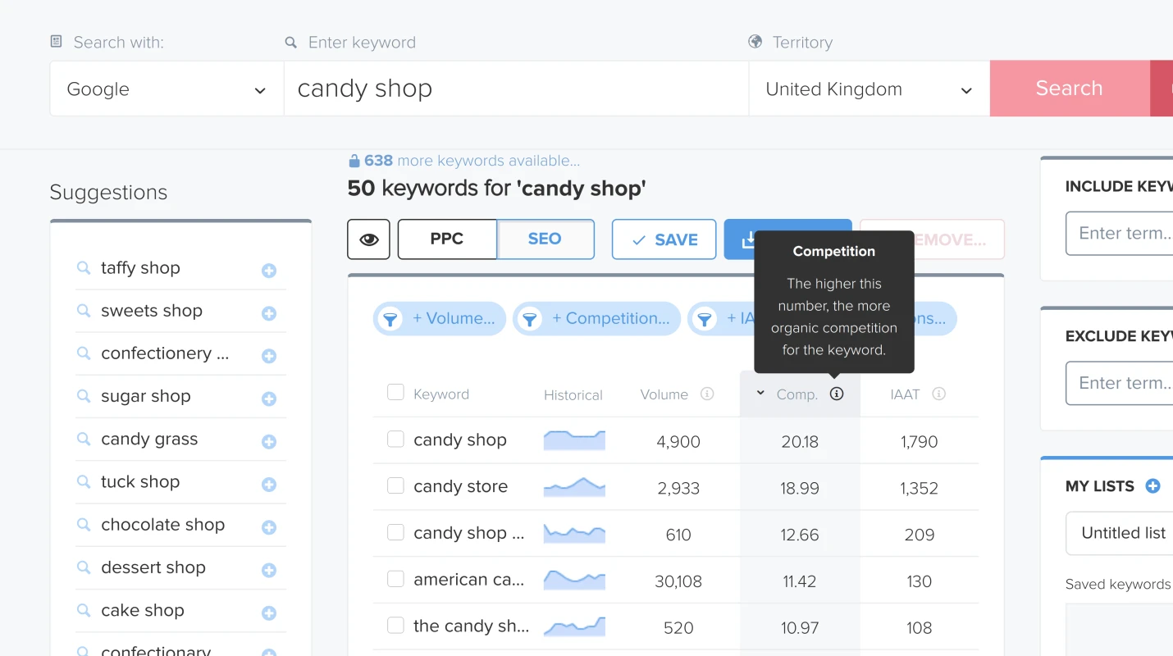Image resolution: width=1173 pixels, height=656 pixels.
Task: Add 'chocolate shop' using its plus icon
Action: point(268,525)
